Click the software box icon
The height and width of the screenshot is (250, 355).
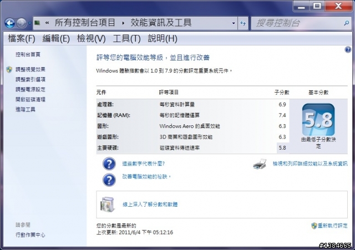click(x=107, y=205)
